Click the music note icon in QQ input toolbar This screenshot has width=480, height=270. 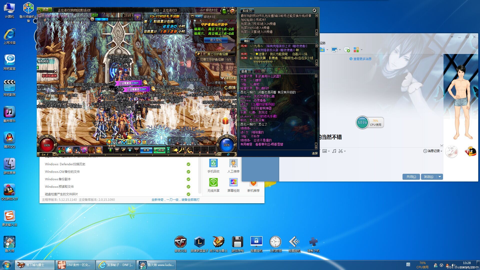pos(334,151)
